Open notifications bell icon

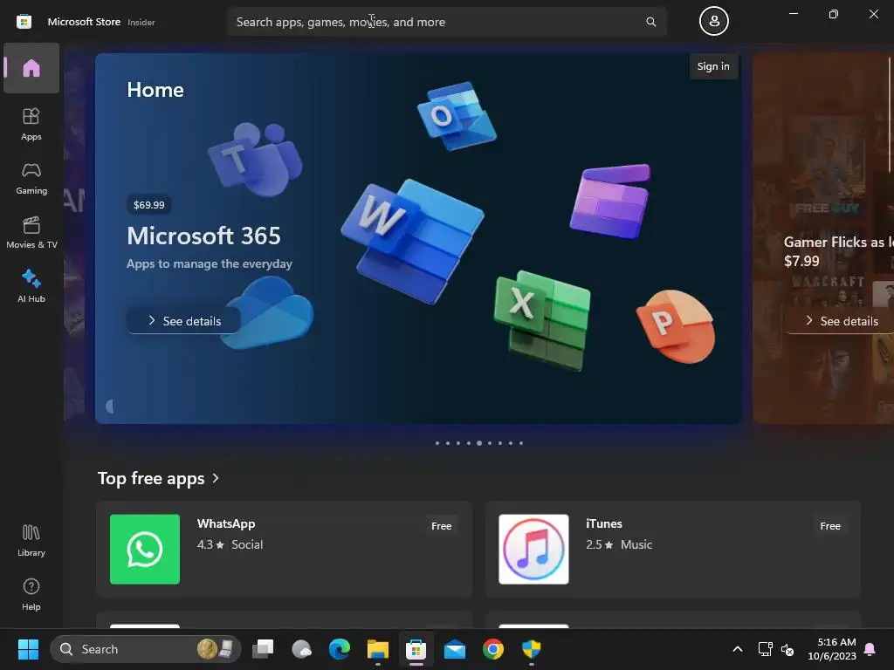point(870,649)
